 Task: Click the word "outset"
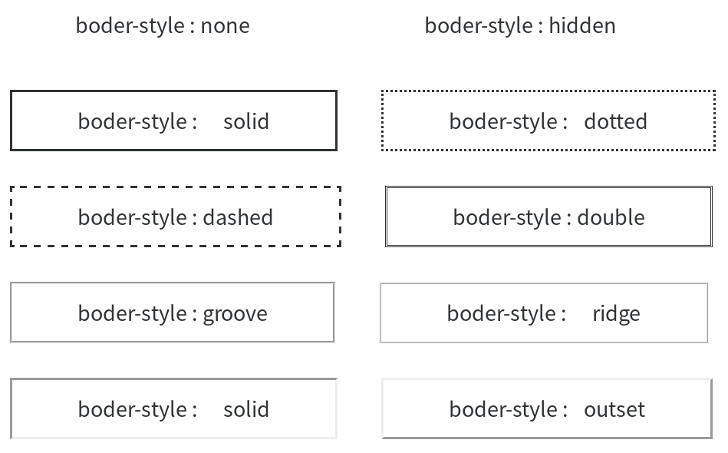point(614,409)
